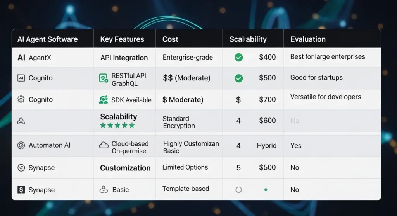
Task: Click the gear icon in the second Cognito row
Action: [x=21, y=99]
